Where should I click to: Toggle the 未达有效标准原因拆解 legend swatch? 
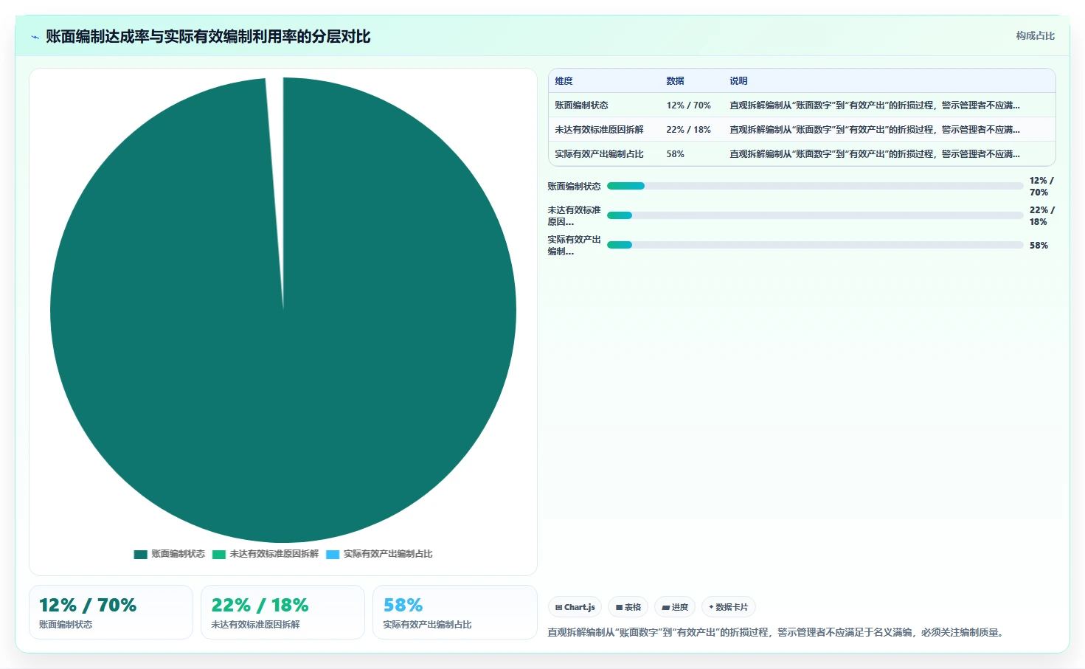tap(218, 554)
